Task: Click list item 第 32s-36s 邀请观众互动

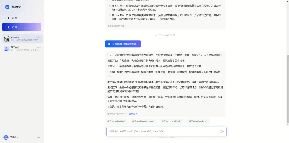Action: (x=165, y=7)
